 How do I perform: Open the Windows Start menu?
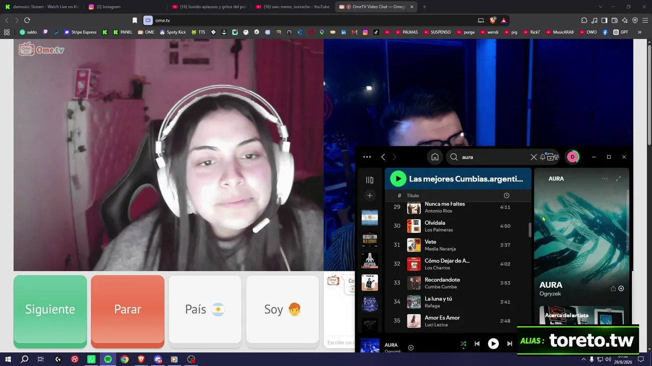(8, 359)
